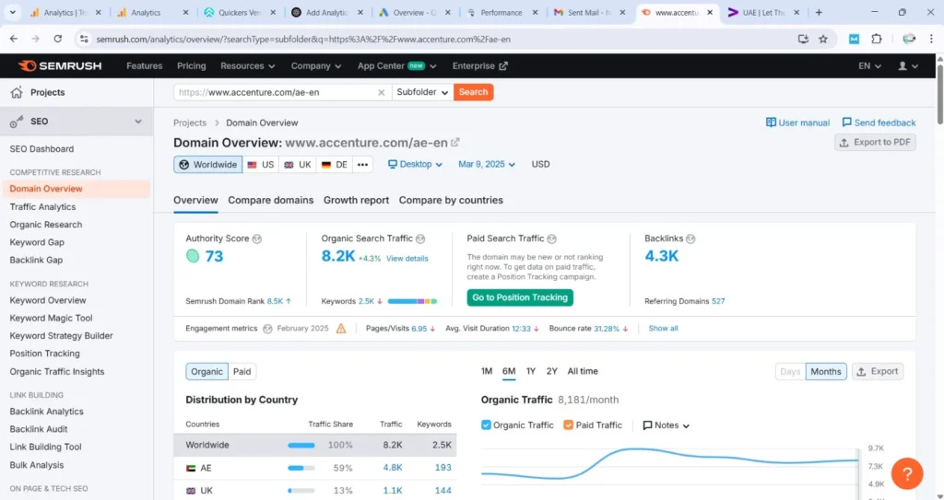Click Engagement metrics info icon
The height and width of the screenshot is (500, 944).
267,329
